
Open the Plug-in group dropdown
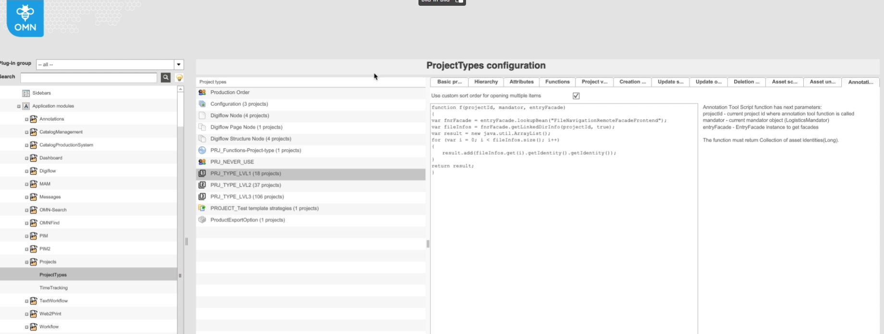[x=179, y=64]
